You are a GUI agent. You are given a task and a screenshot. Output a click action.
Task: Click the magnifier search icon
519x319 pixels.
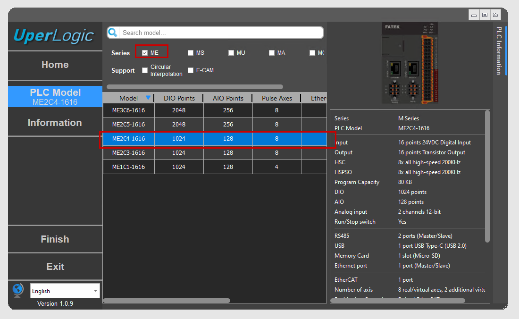coord(113,33)
